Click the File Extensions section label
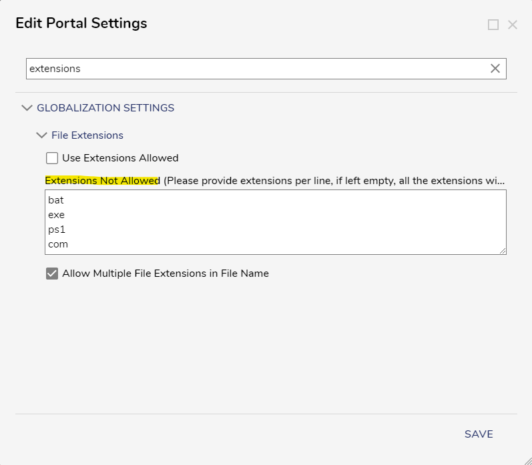This screenshot has height=465, width=532. [x=87, y=135]
